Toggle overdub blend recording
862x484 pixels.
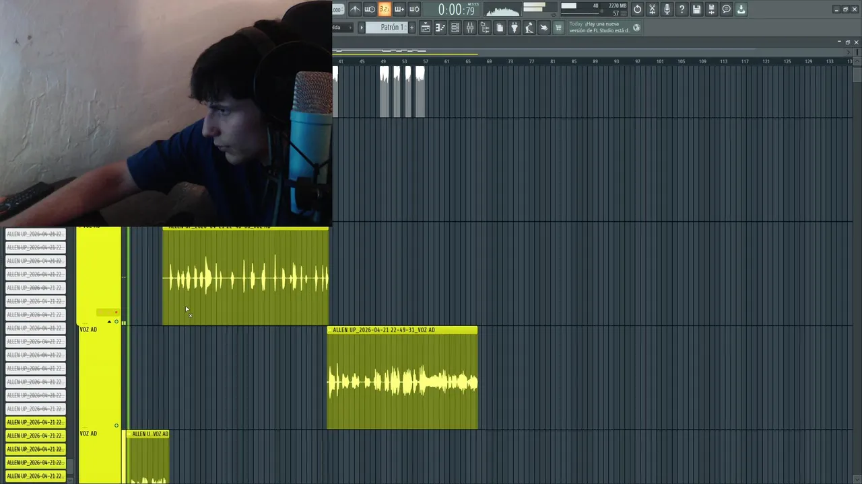(x=399, y=9)
